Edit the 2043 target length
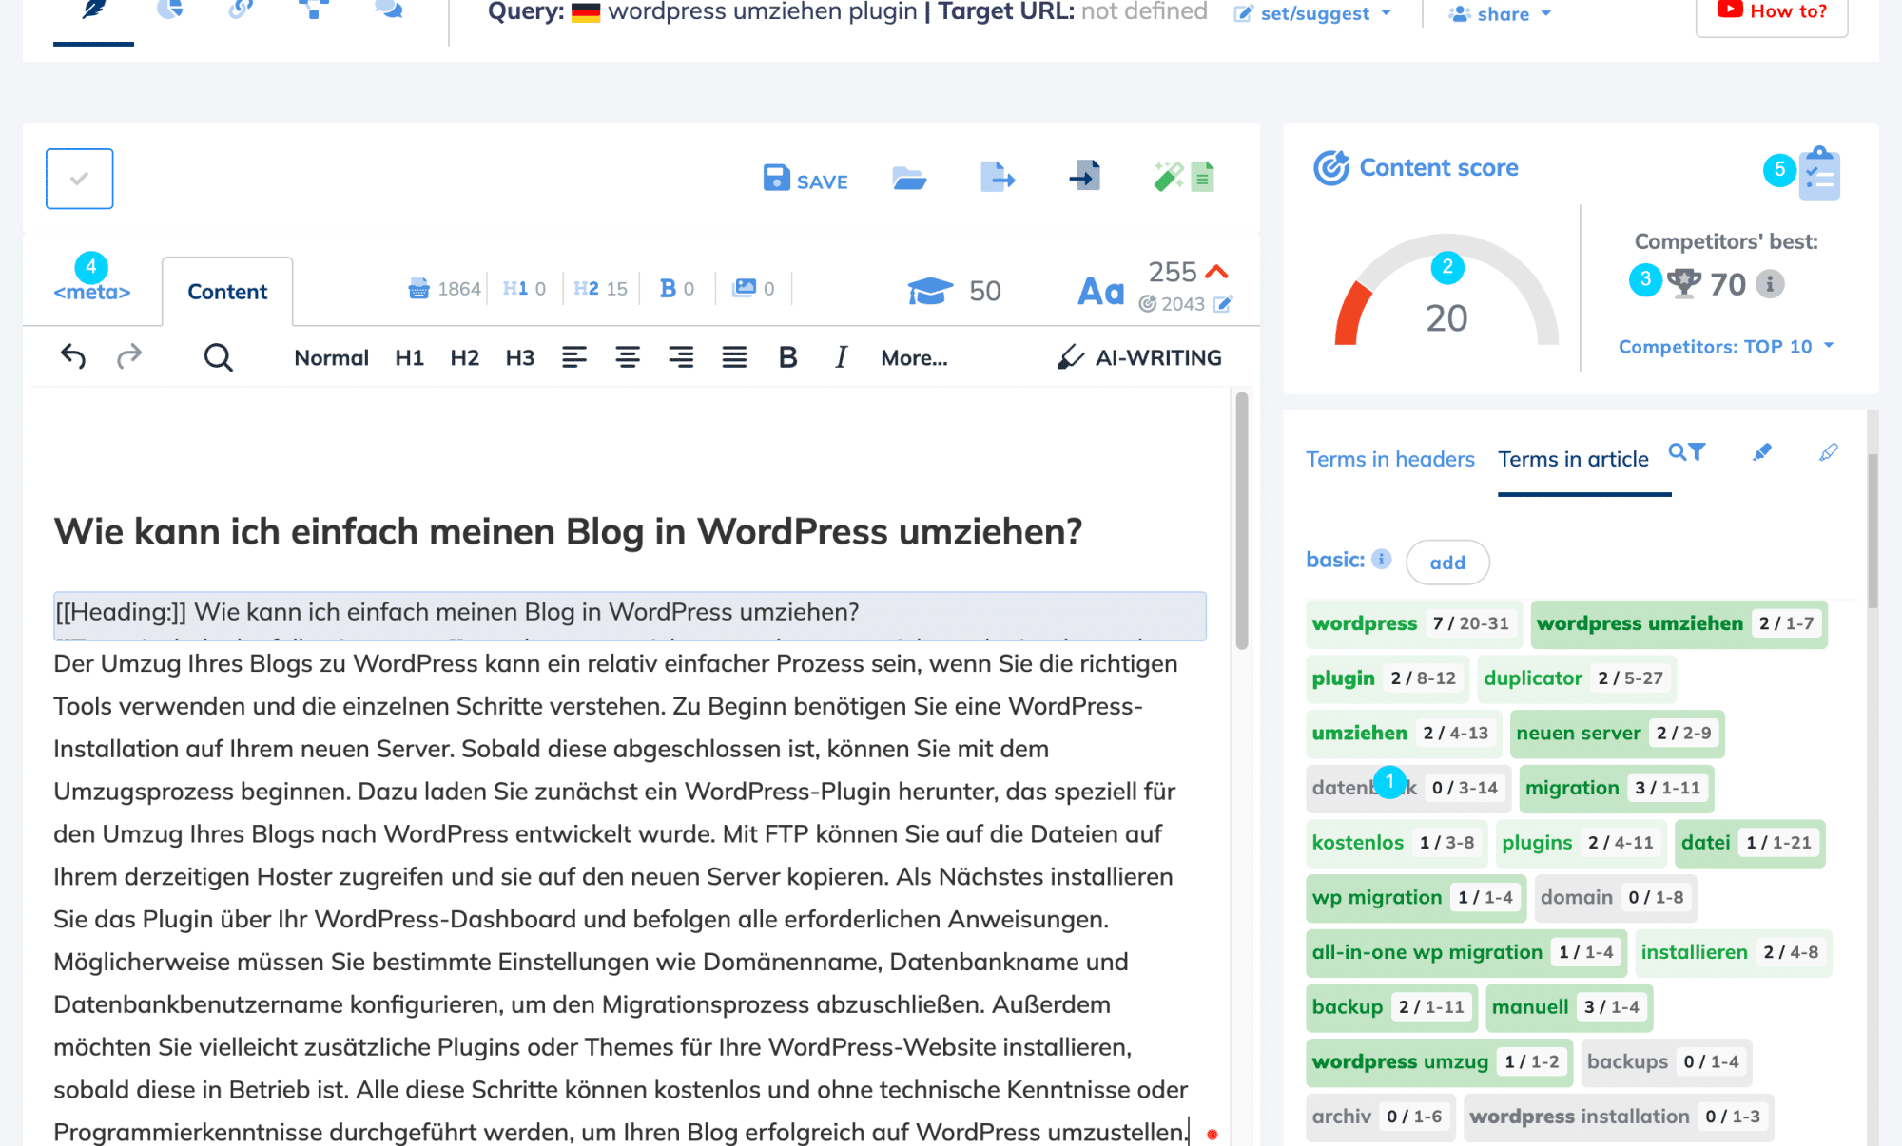Screen dimensions: 1902x1146 tap(1223, 304)
